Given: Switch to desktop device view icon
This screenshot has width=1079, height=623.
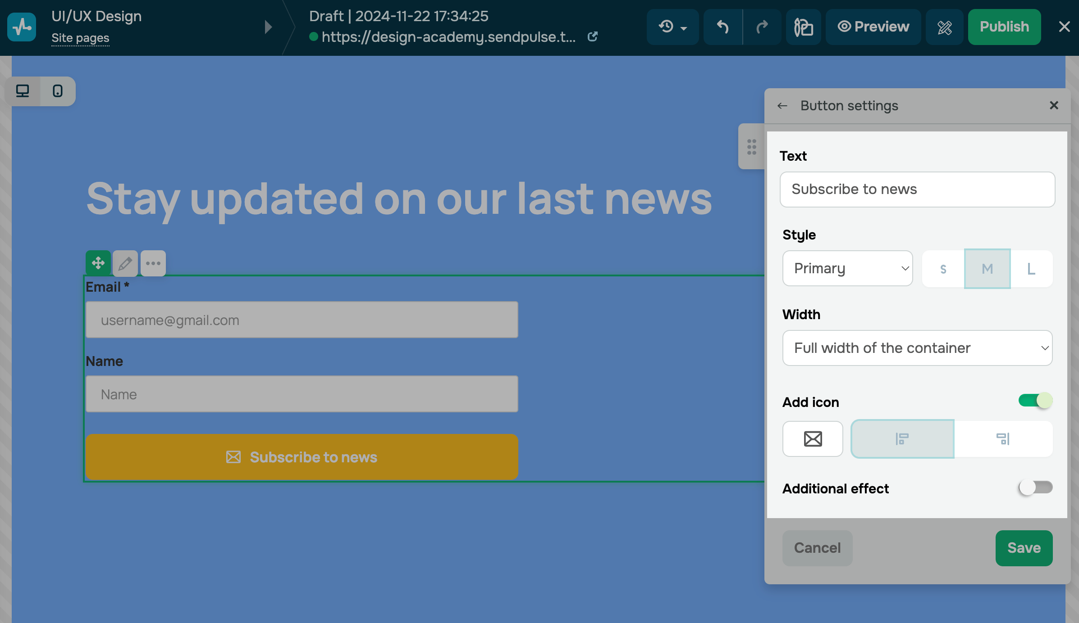Looking at the screenshot, I should pos(23,91).
